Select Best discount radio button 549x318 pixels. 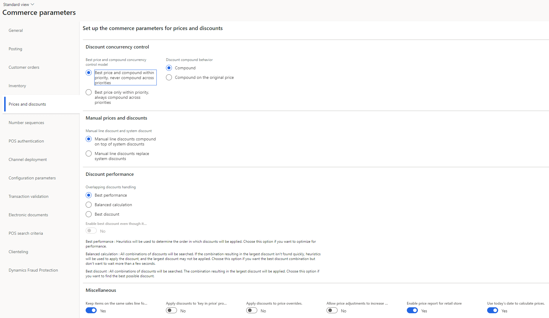point(89,214)
